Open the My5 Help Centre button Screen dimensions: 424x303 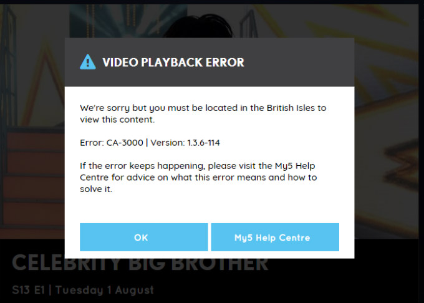[x=275, y=238]
